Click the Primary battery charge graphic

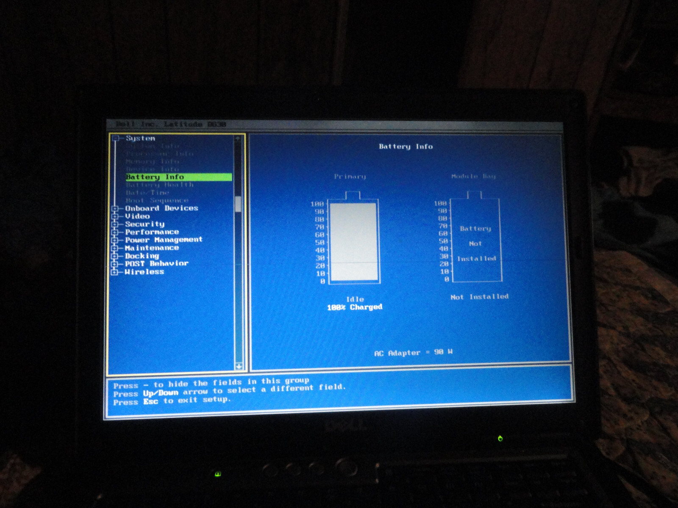point(354,237)
